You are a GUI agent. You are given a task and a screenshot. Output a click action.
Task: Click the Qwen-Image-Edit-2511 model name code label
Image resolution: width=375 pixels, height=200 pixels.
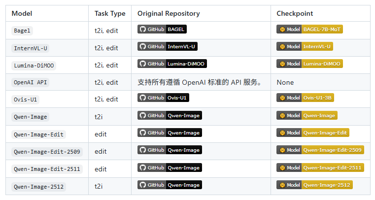click(47, 169)
